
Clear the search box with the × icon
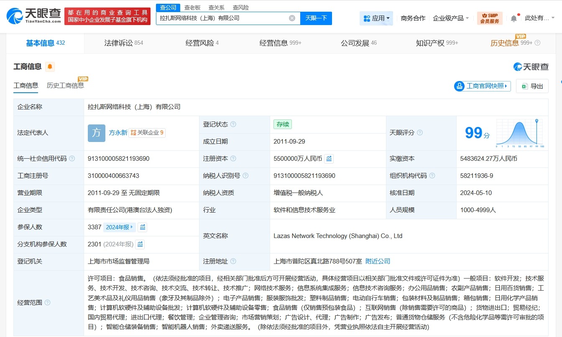point(293,18)
